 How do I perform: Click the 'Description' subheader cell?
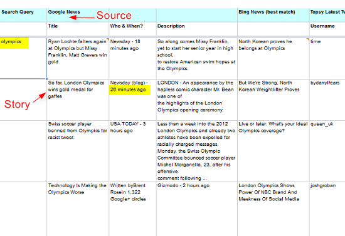[197, 29]
